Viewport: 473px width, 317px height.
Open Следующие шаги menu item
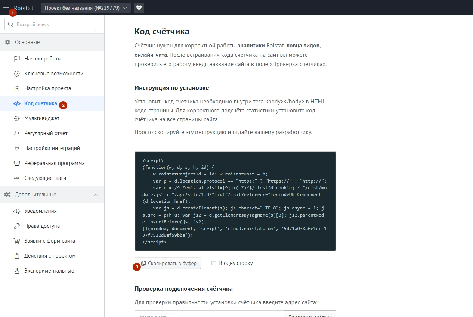52,178
